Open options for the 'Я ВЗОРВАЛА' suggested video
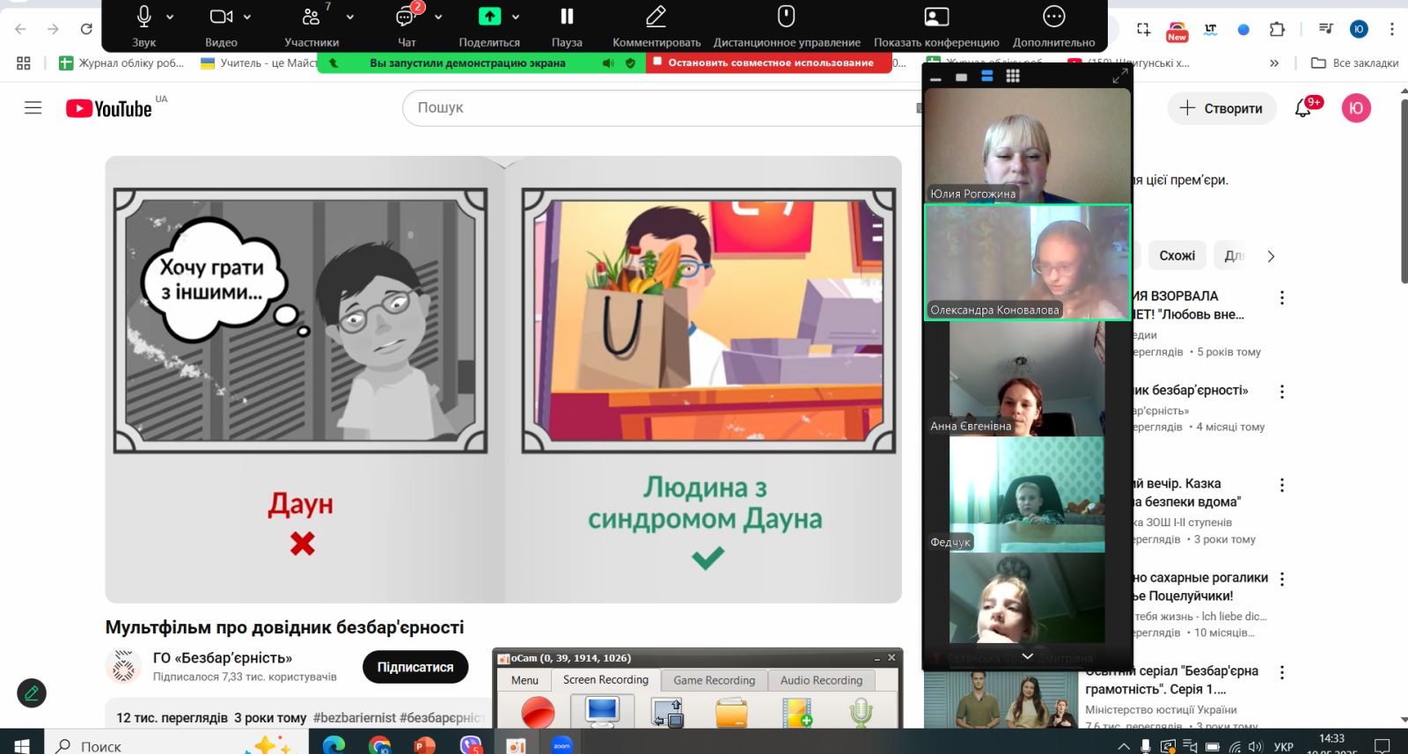Viewport: 1408px width, 754px height. coord(1282,297)
